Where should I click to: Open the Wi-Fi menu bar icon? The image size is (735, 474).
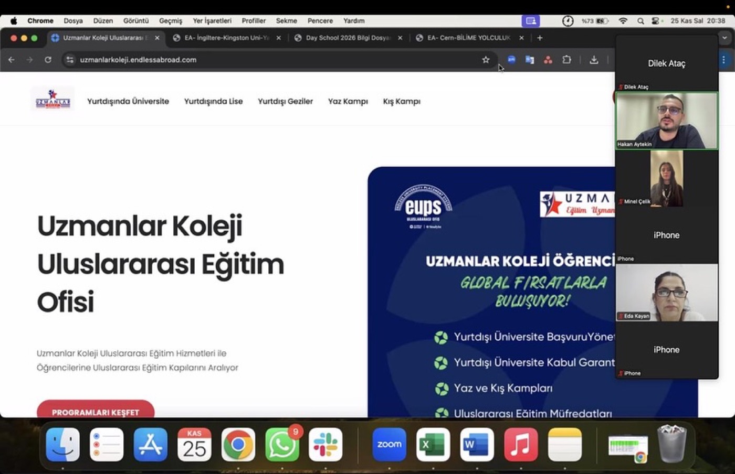pos(623,21)
